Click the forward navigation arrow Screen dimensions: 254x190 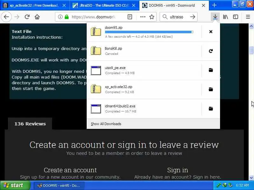tap(17, 17)
